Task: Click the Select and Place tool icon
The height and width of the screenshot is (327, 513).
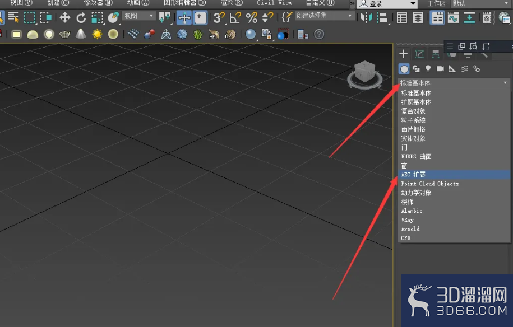Action: [113, 17]
